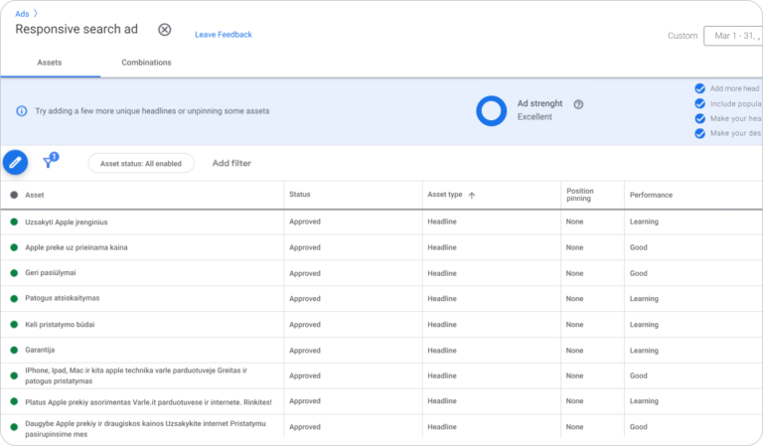Click Headline type for Patogus atsiskaitymas row
The width and height of the screenshot is (763, 446).
click(x=442, y=298)
